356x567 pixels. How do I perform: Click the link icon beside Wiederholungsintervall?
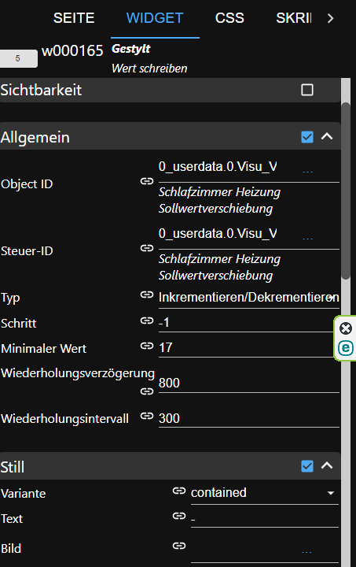click(x=147, y=416)
